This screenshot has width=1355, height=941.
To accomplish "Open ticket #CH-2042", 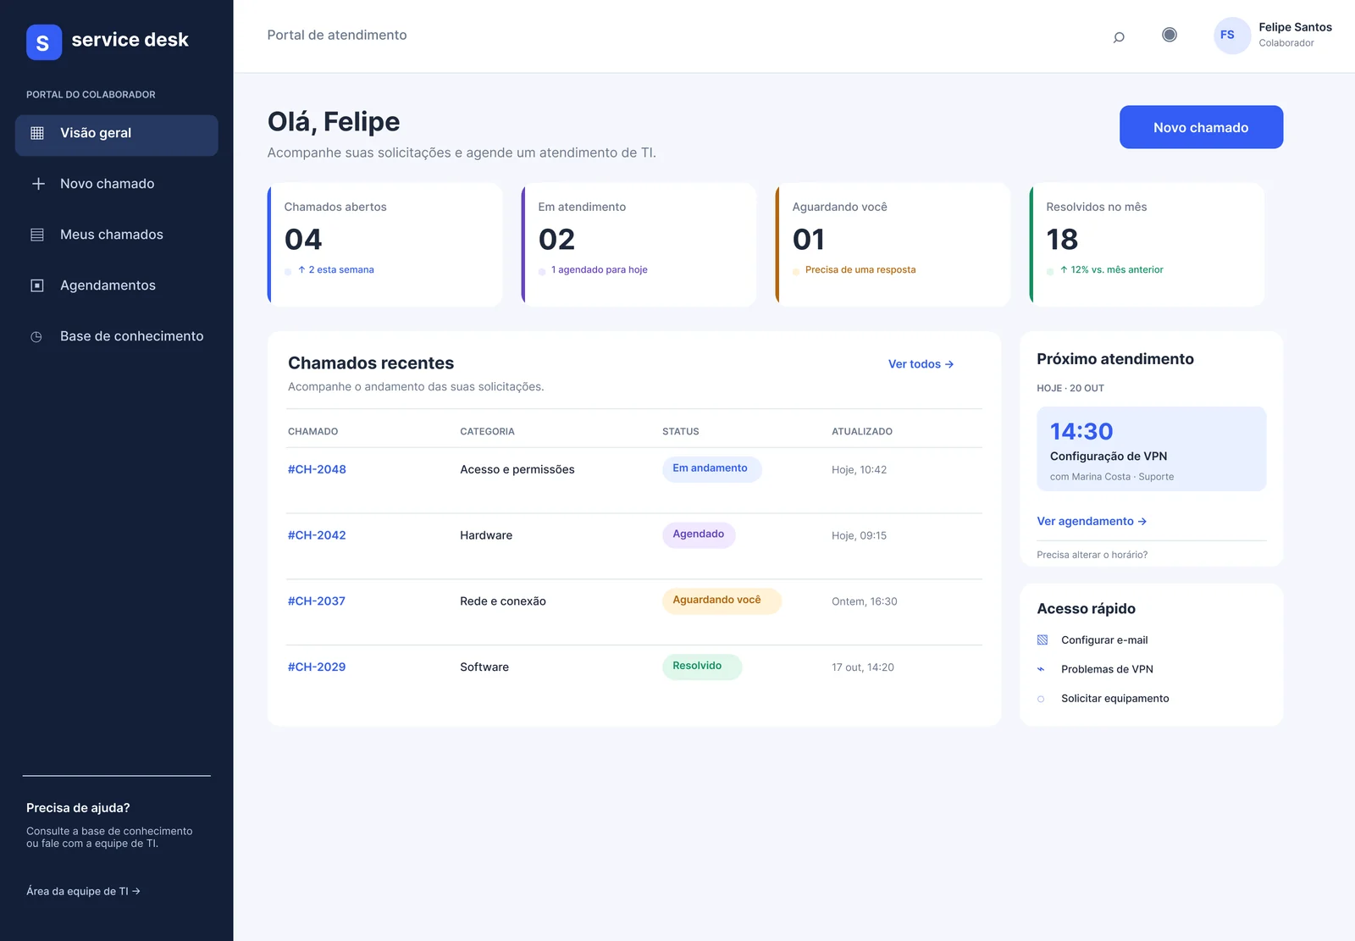I will tap(317, 535).
